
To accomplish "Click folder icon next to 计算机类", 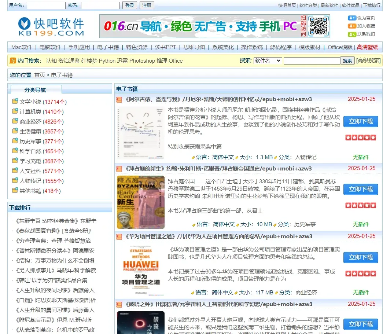I will (15, 111).
